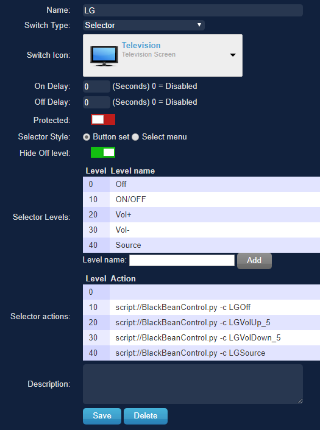320x430 pixels.
Task: Click the On Delay seconds field
Action: pos(96,86)
